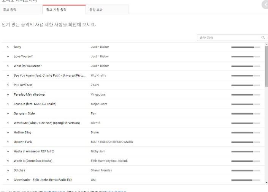Click the list scrollbar up arrow
The width and height of the screenshot is (268, 192).
266,44
